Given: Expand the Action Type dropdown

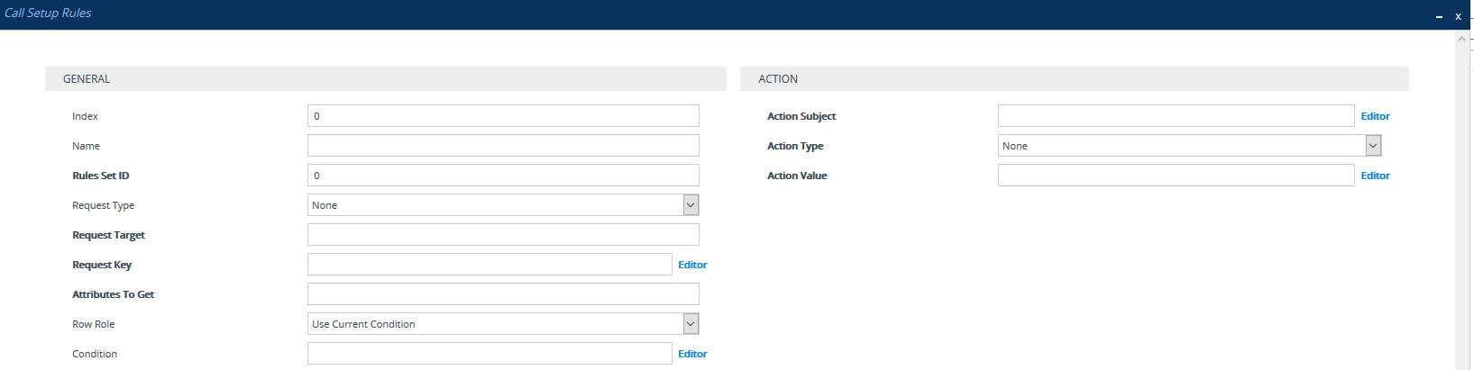Looking at the screenshot, I should pos(1188,146).
